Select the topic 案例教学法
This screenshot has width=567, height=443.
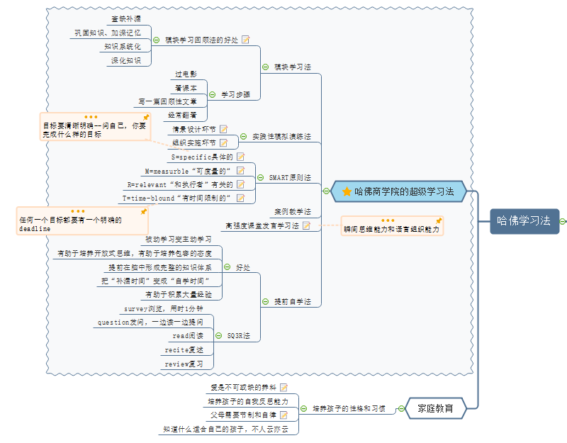coord(293,211)
